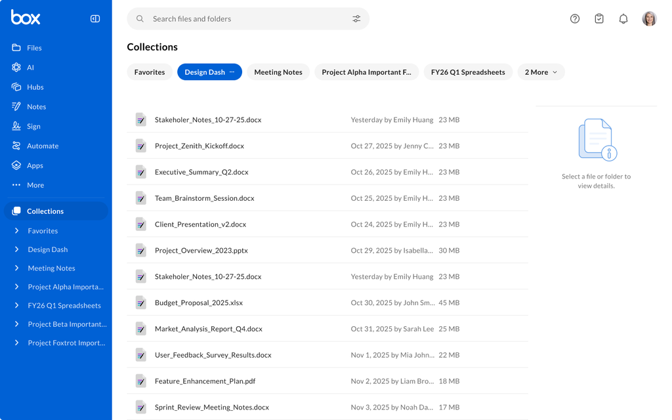
Task: Click the Search files and folders field
Action: click(248, 19)
